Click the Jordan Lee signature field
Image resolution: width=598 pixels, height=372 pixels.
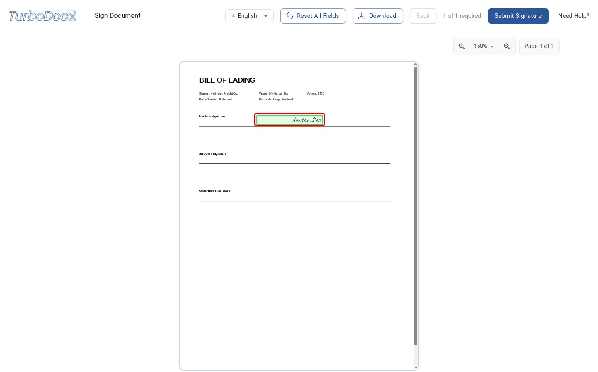(x=289, y=120)
